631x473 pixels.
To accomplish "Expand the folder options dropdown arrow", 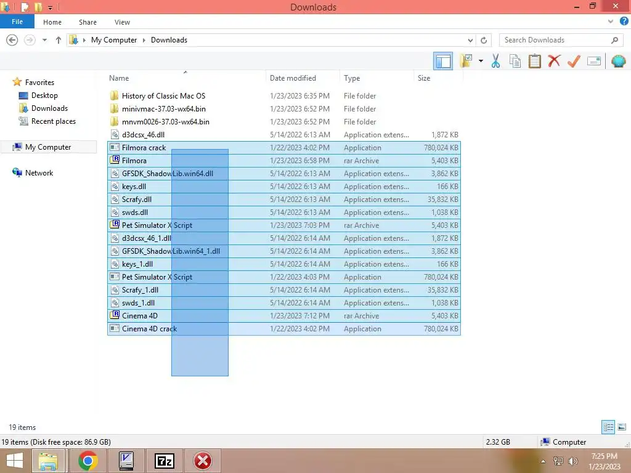I will [481, 61].
